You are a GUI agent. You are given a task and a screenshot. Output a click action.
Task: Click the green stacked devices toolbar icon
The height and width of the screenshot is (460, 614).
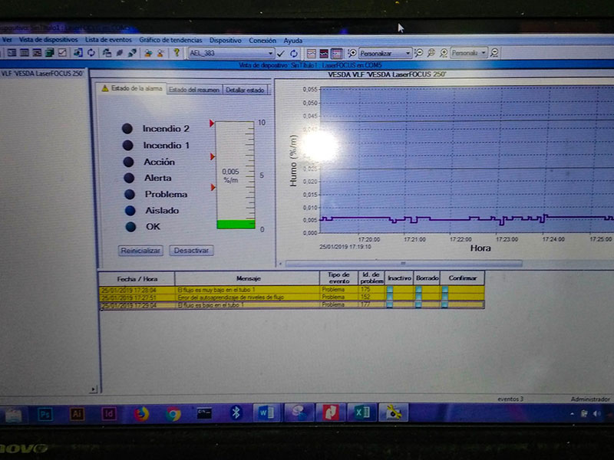click(x=49, y=52)
